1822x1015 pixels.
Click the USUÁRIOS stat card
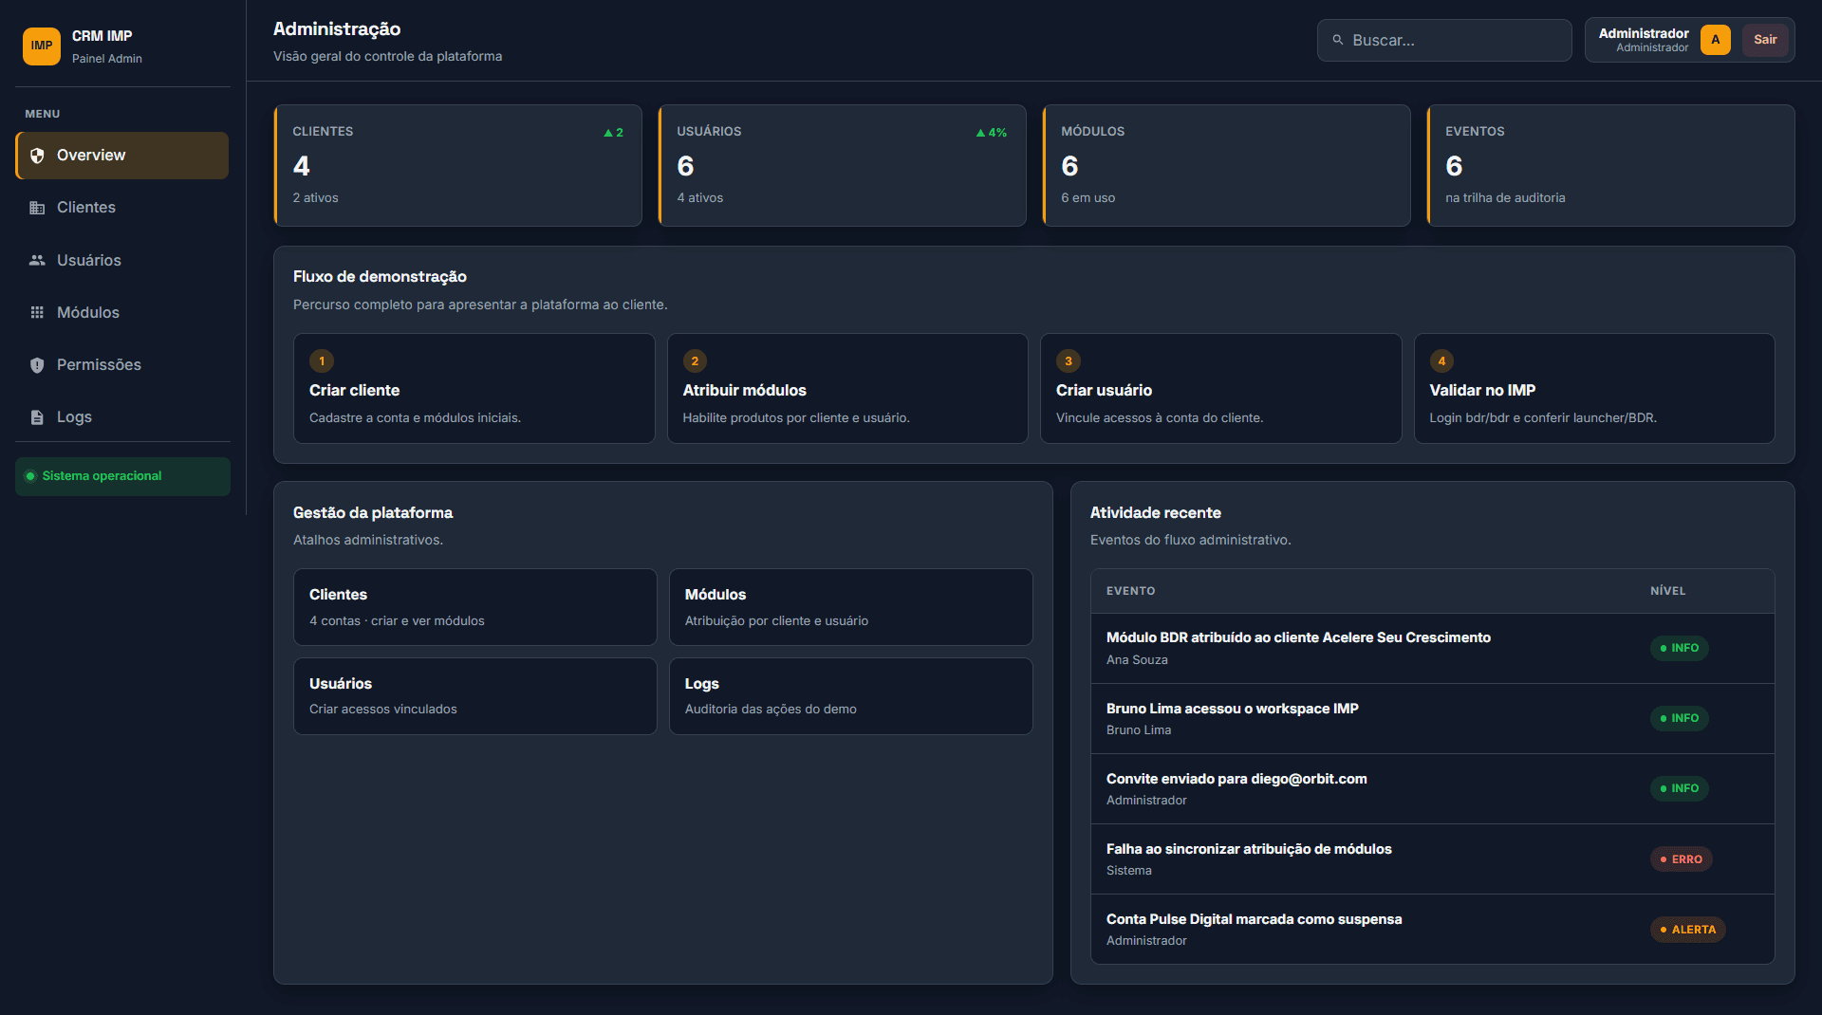pyautogui.click(x=842, y=165)
